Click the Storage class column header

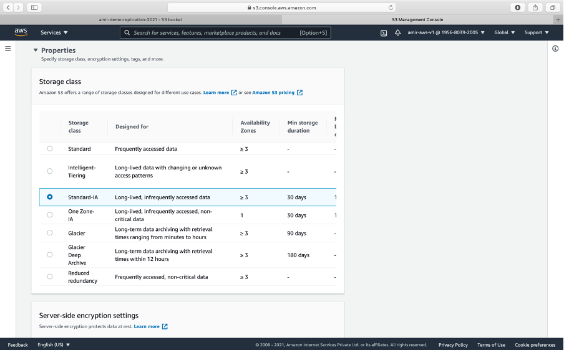coord(79,126)
